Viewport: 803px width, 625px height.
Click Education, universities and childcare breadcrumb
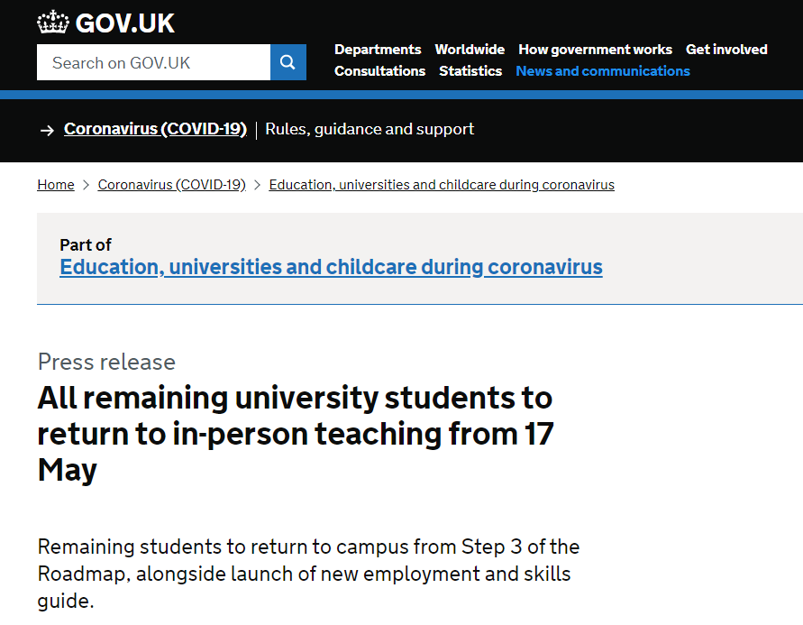[x=442, y=185]
